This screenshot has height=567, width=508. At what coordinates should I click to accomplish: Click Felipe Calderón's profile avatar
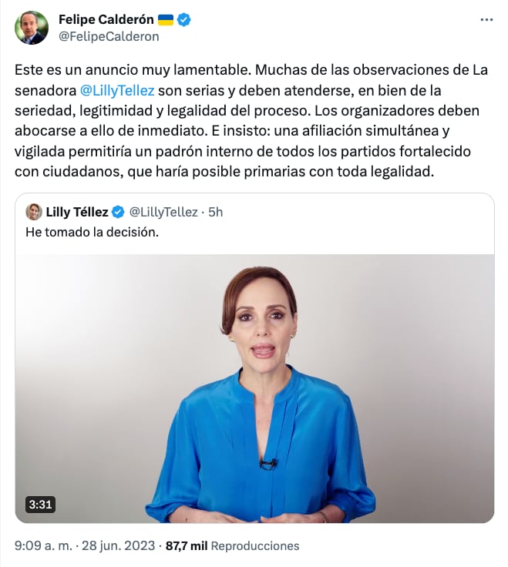click(x=32, y=28)
